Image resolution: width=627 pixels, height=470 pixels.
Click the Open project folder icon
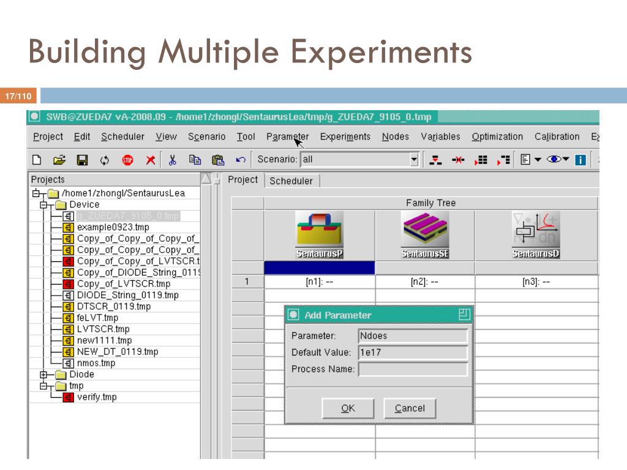coord(59,160)
